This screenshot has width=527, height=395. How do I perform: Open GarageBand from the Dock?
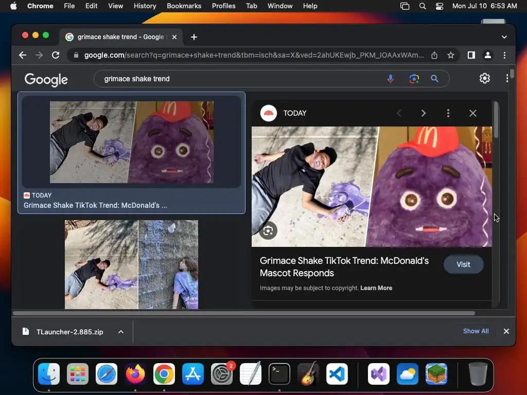[308, 374]
